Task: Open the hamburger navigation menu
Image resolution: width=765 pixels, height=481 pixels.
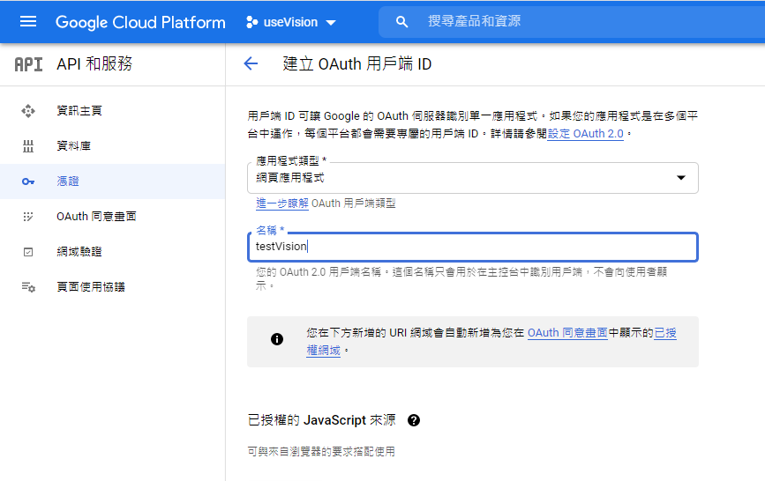Action: click(28, 22)
